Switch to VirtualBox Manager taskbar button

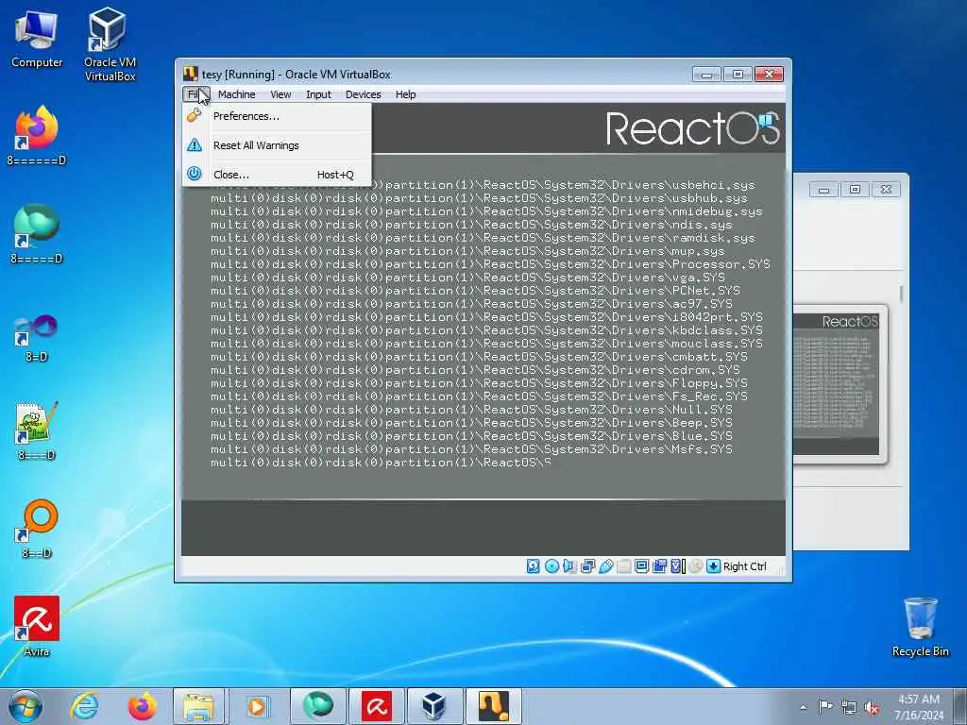point(434,706)
